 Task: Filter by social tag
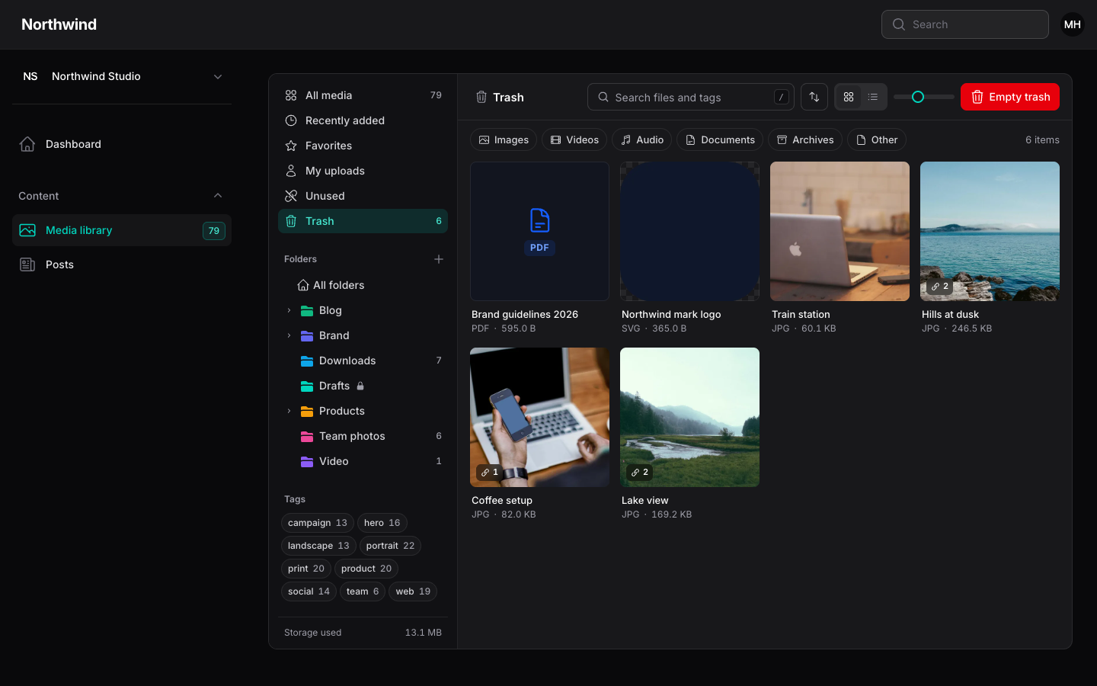click(x=309, y=591)
